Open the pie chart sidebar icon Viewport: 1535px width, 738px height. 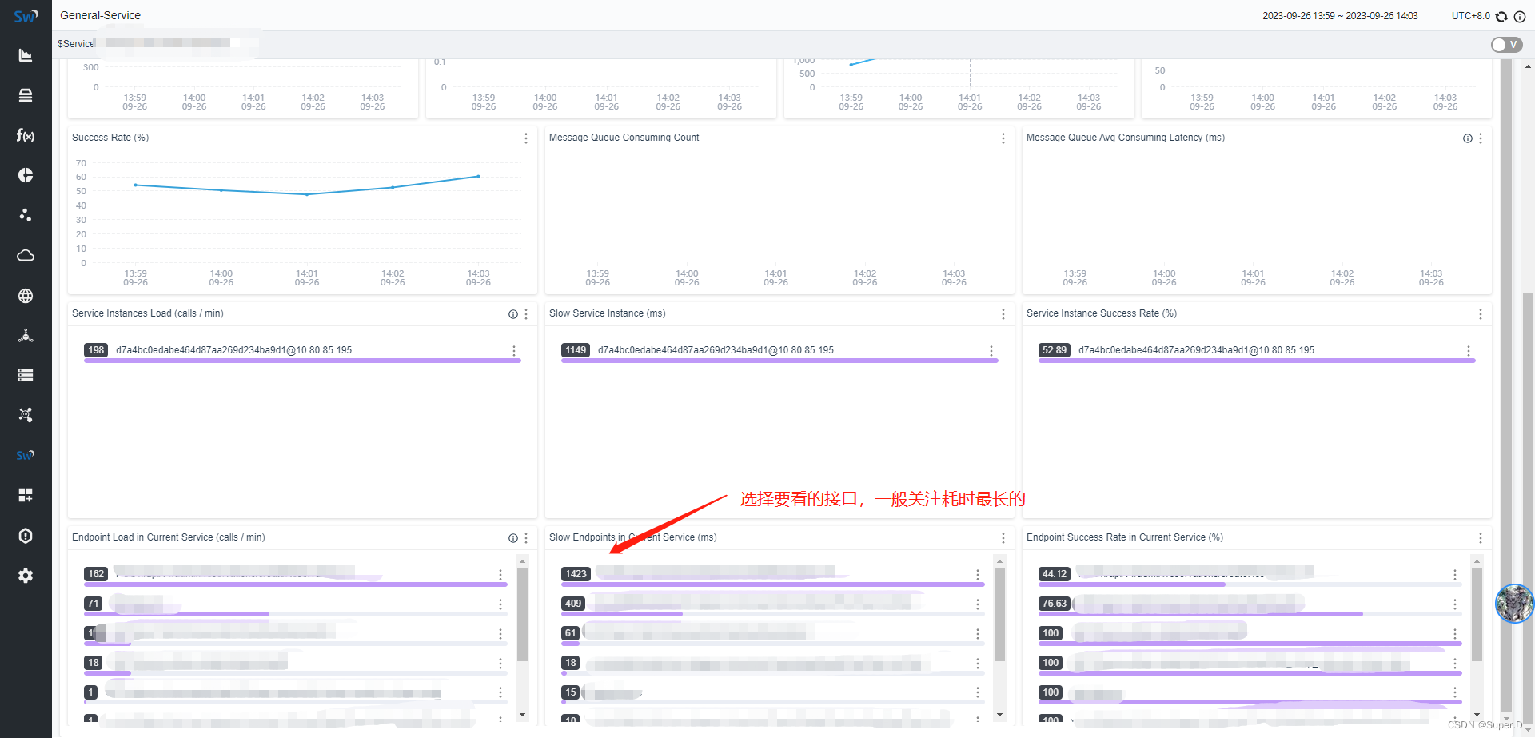[26, 175]
